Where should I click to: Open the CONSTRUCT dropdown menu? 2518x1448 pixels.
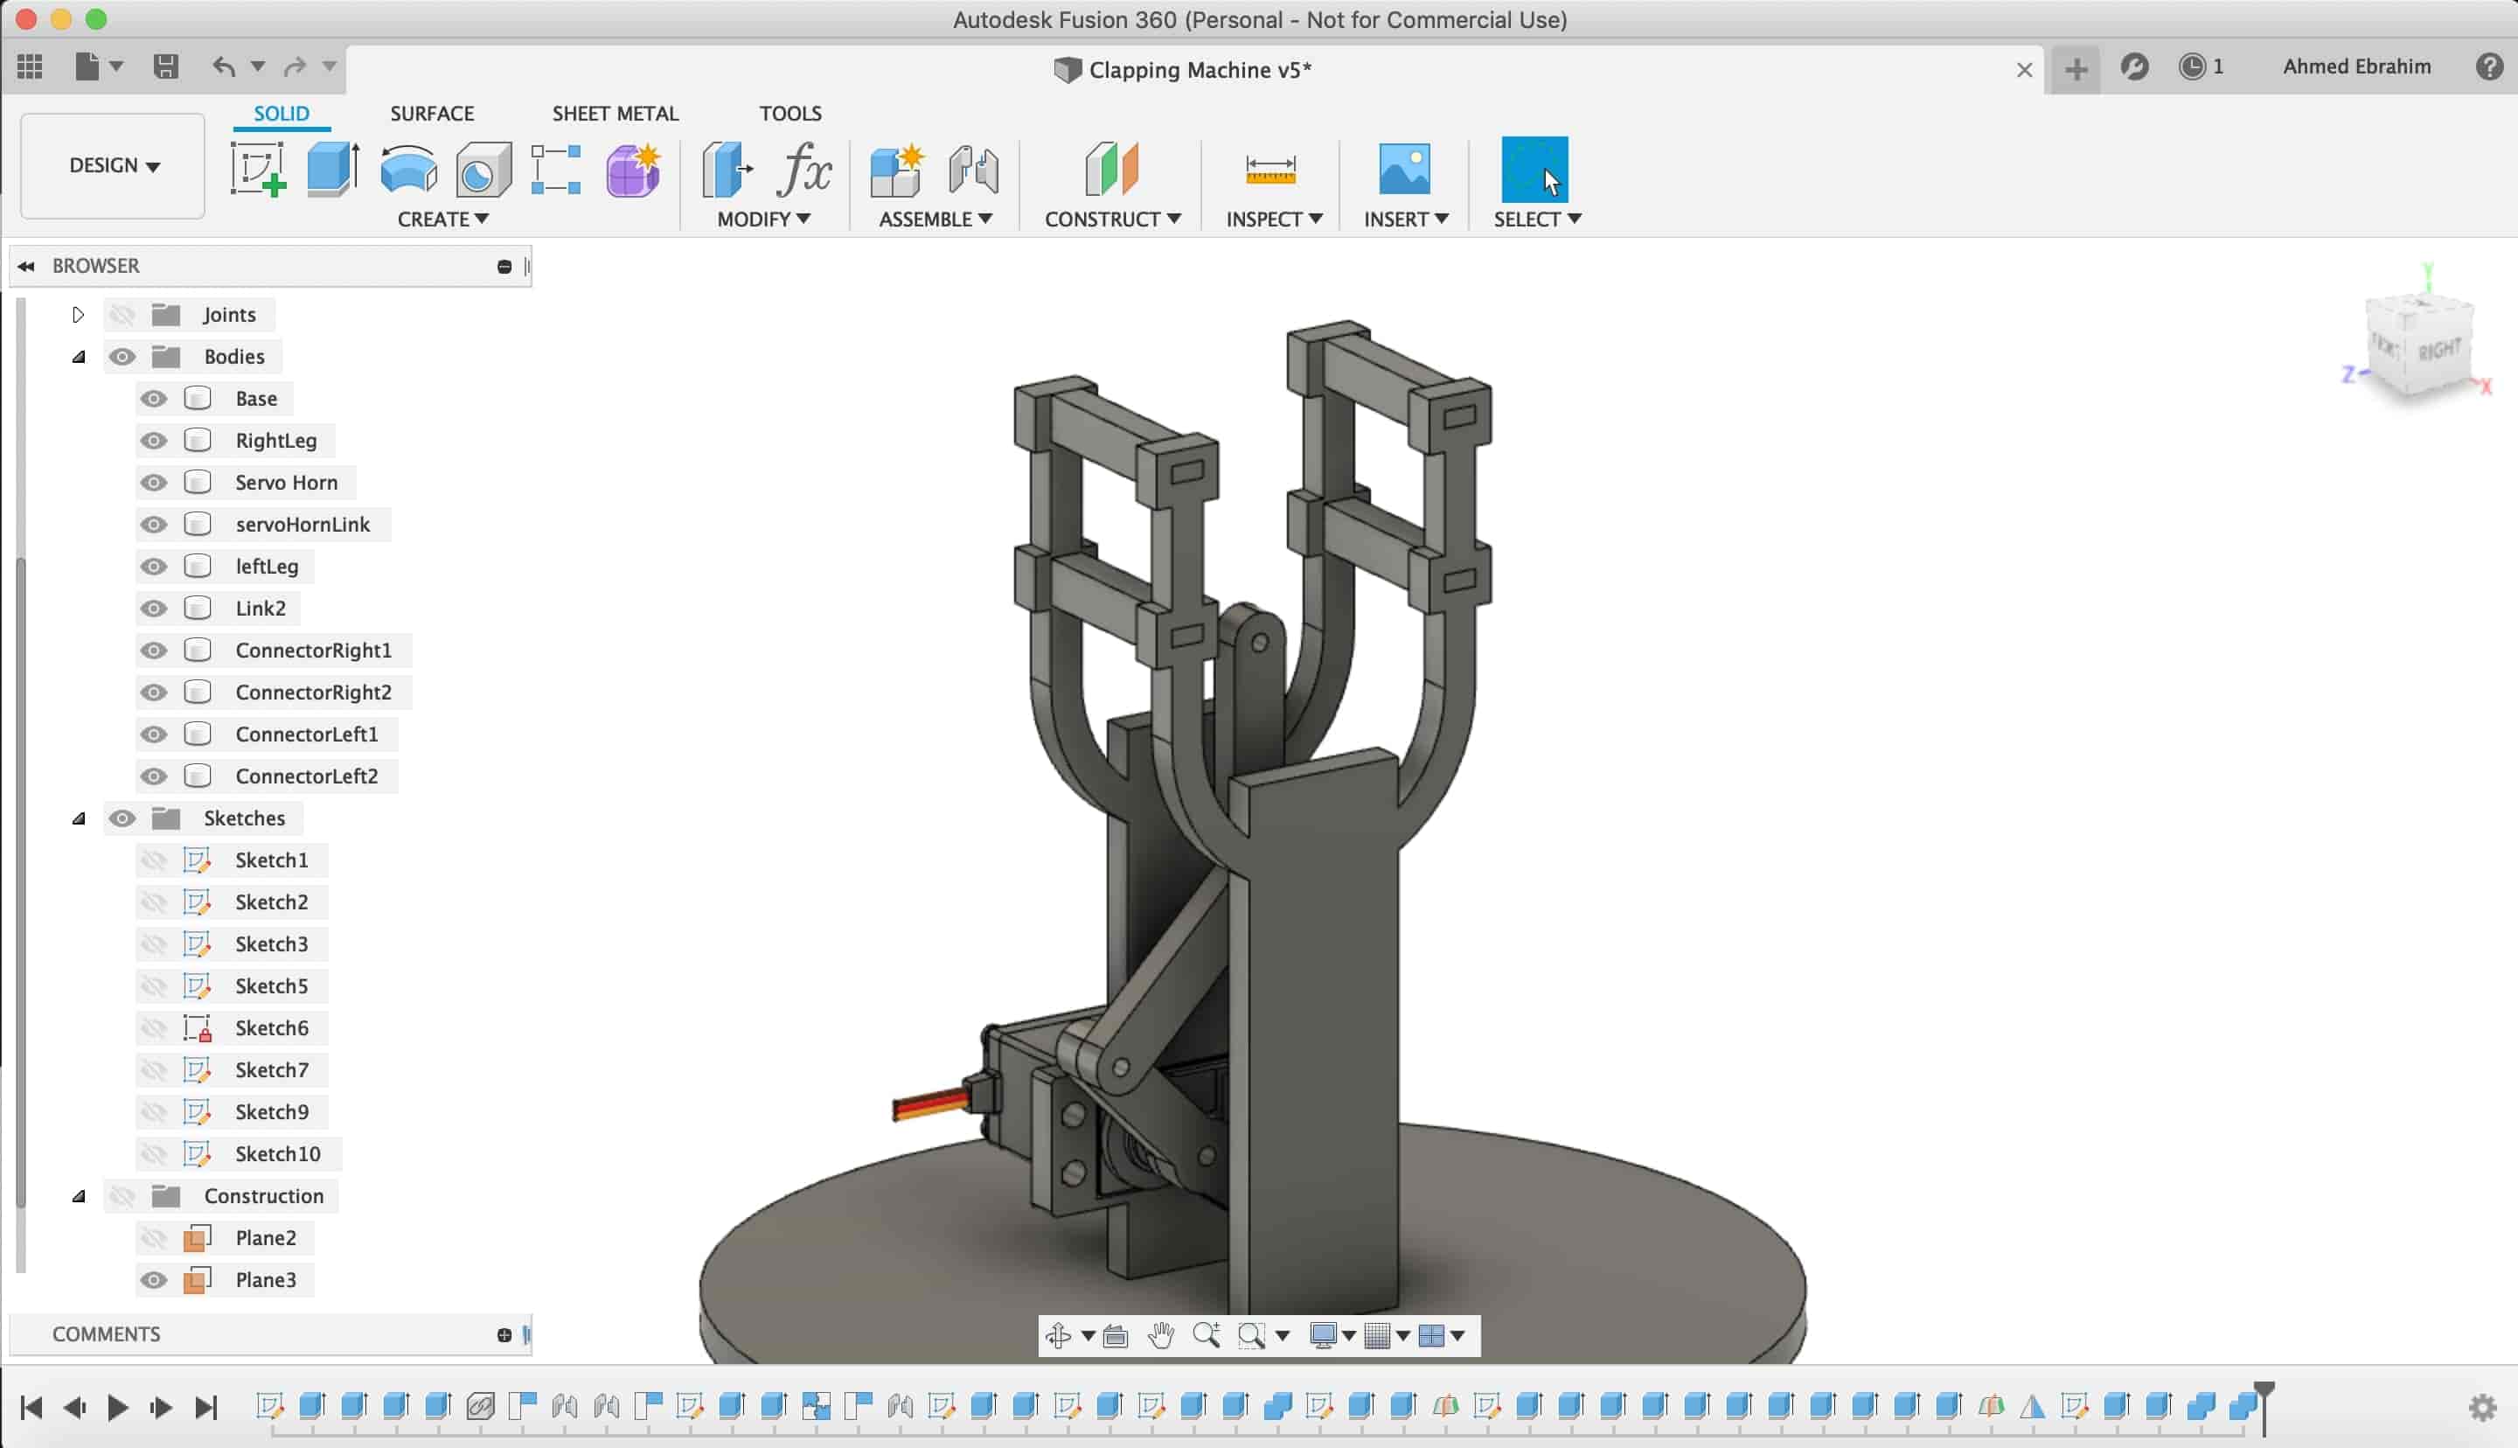pyautogui.click(x=1112, y=219)
